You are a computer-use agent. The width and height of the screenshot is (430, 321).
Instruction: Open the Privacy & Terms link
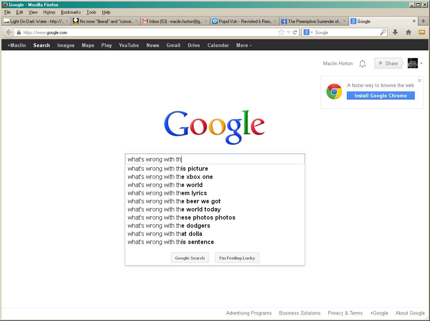(x=345, y=313)
